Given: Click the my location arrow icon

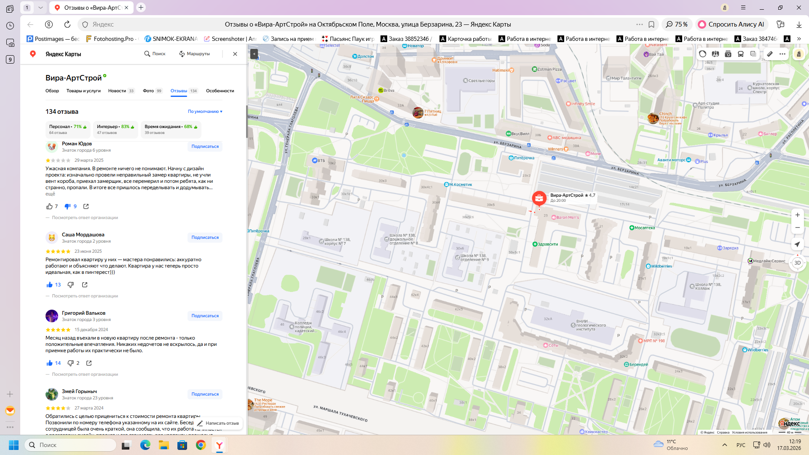Looking at the screenshot, I should click(x=797, y=244).
